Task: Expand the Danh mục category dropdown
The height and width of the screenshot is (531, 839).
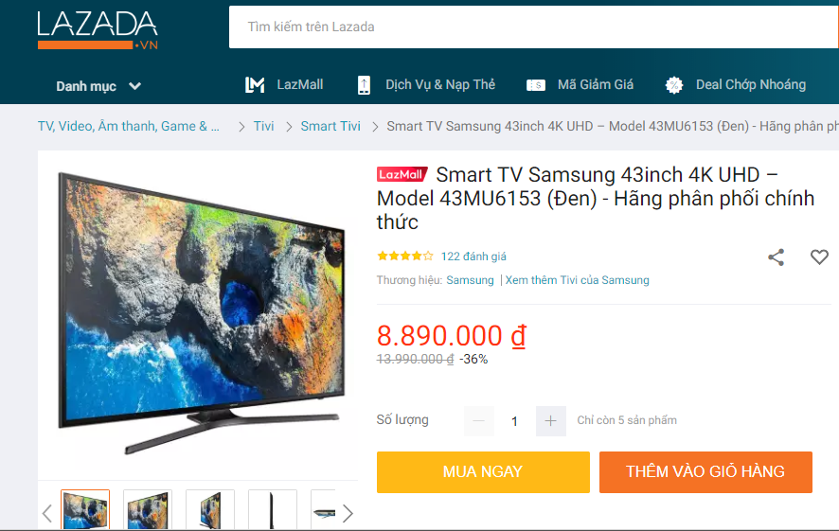Action: (98, 86)
